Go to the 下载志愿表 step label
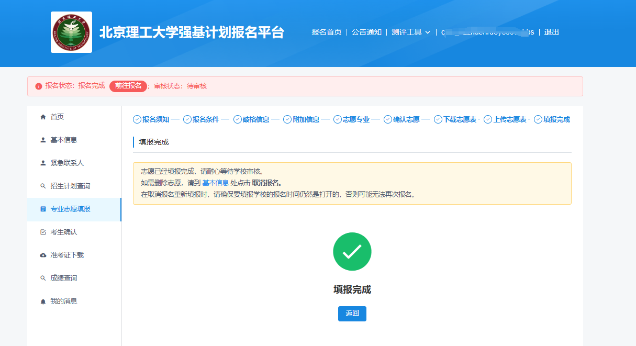This screenshot has width=636, height=346. coord(460,119)
